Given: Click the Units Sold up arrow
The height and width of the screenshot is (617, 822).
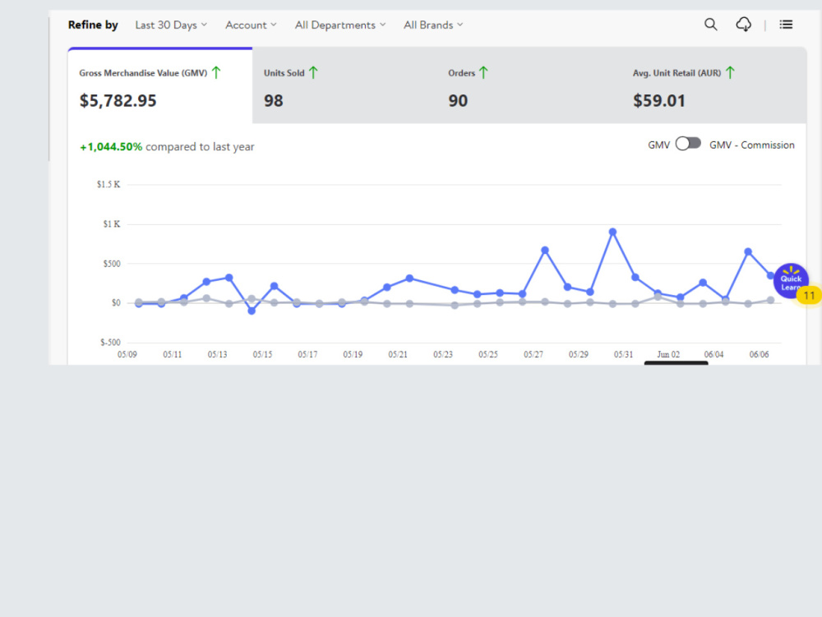Looking at the screenshot, I should tap(313, 73).
